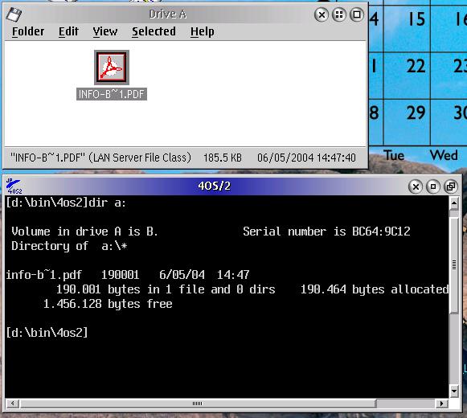Click the 4OS/2 horizontal scrollbar thumb
The height and width of the screenshot is (418, 467).
[198, 404]
